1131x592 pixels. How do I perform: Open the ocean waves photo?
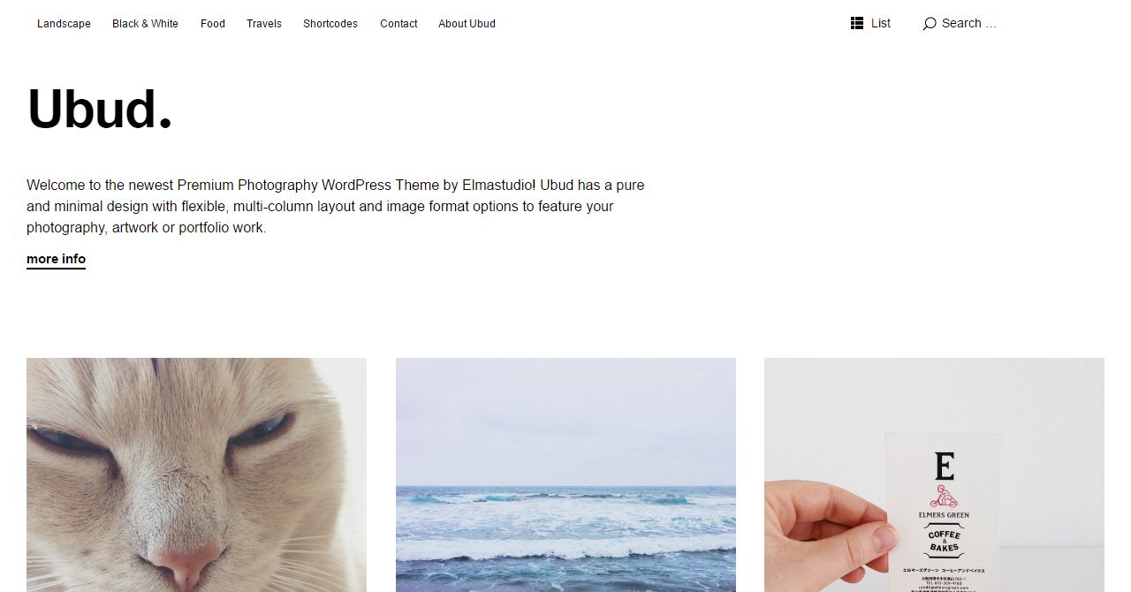coord(565,474)
